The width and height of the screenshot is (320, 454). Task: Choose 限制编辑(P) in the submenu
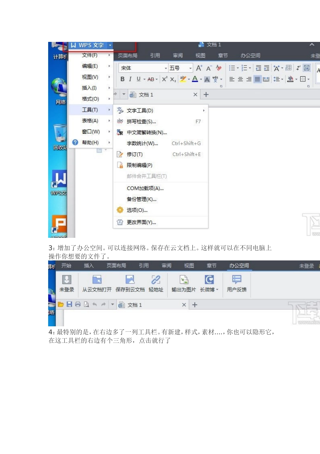click(x=160, y=165)
